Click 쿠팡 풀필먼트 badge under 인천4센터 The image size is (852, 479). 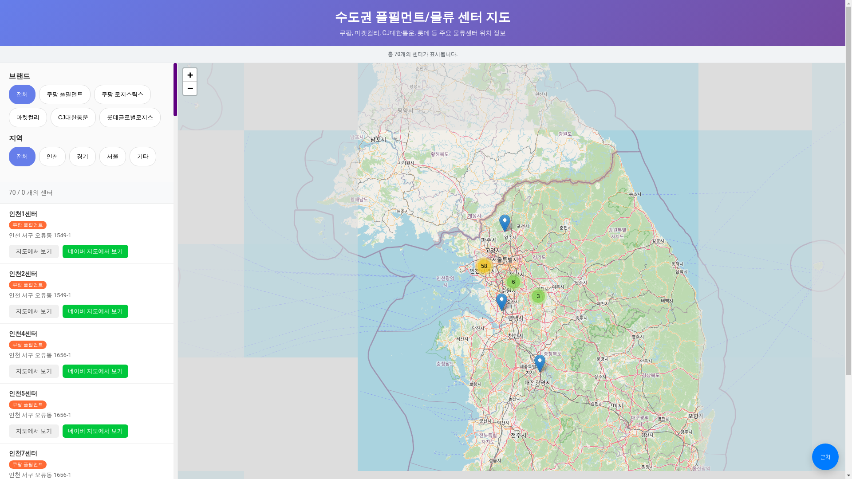(28, 345)
